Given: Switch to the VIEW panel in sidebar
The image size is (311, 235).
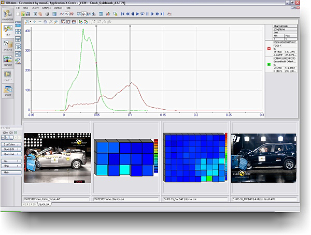Looking at the screenshot, I should (8, 30).
